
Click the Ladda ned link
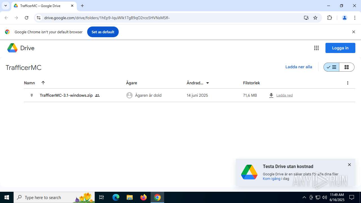[x=285, y=95]
